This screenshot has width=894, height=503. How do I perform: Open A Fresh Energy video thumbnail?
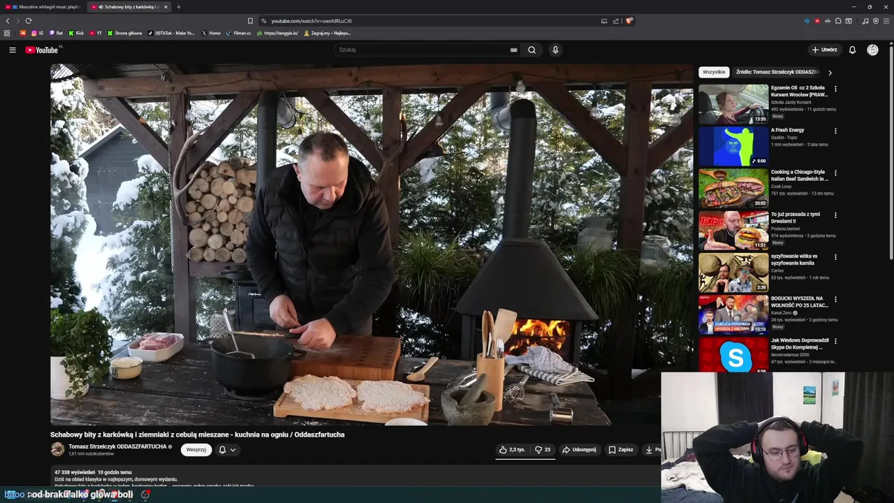[x=733, y=146]
